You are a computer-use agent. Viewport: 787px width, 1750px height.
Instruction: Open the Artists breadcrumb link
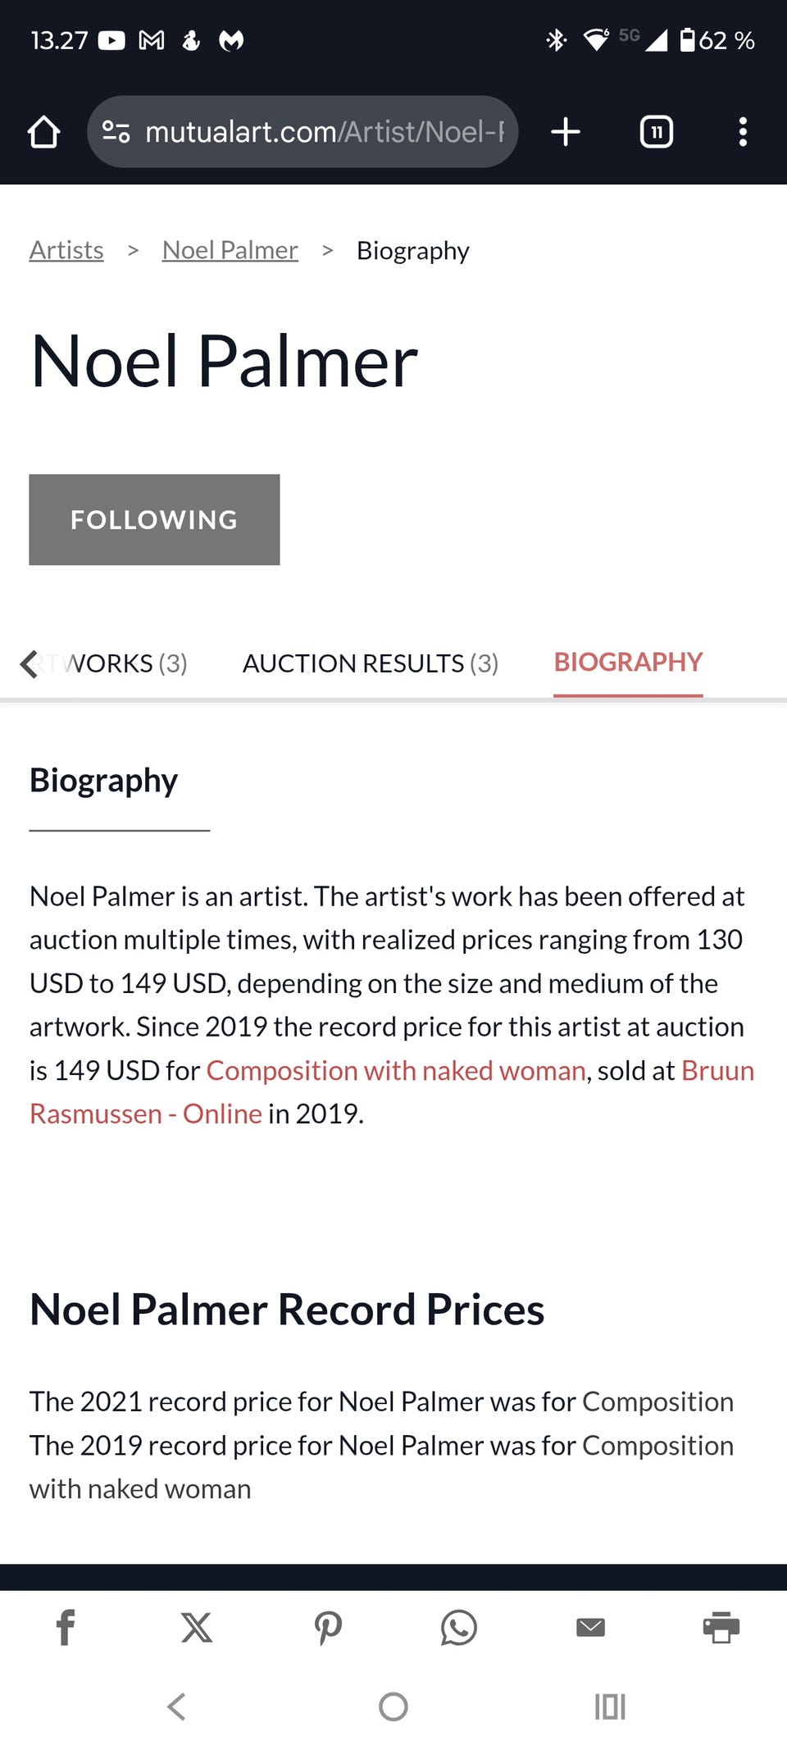(x=66, y=250)
